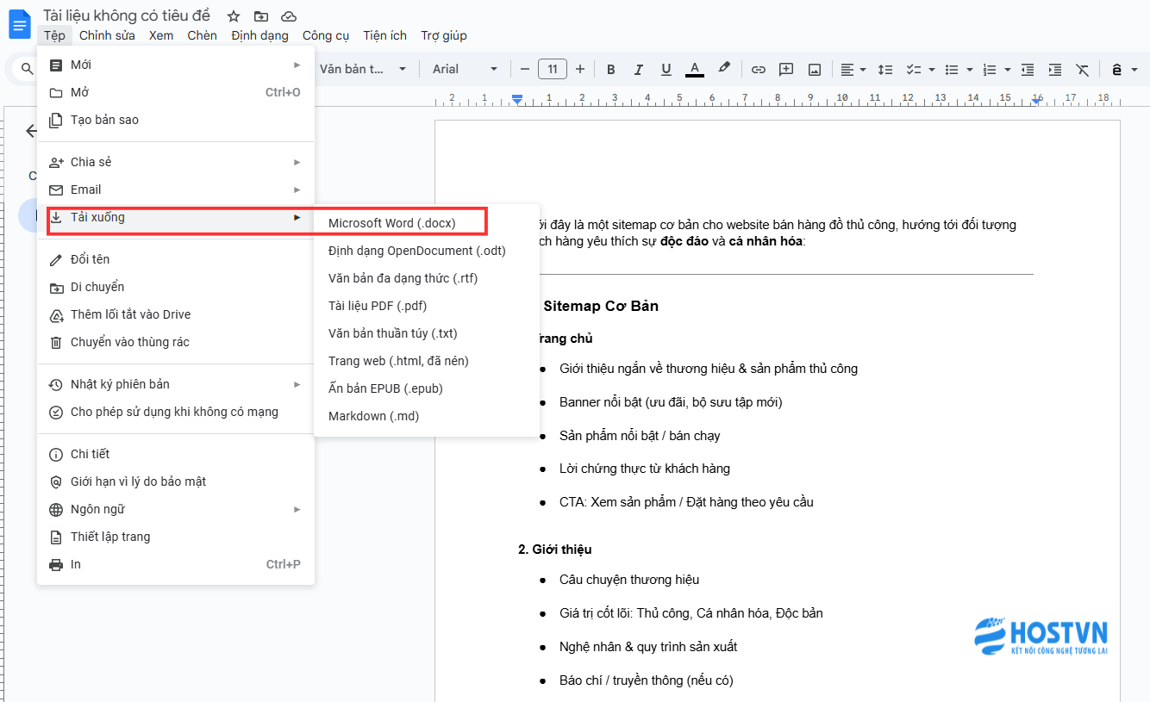Screen dimensions: 1150x702
Task: Toggle bold formatting
Action: [x=611, y=69]
